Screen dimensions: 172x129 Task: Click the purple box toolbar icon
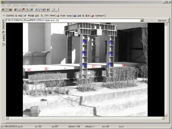click(x=44, y=9)
